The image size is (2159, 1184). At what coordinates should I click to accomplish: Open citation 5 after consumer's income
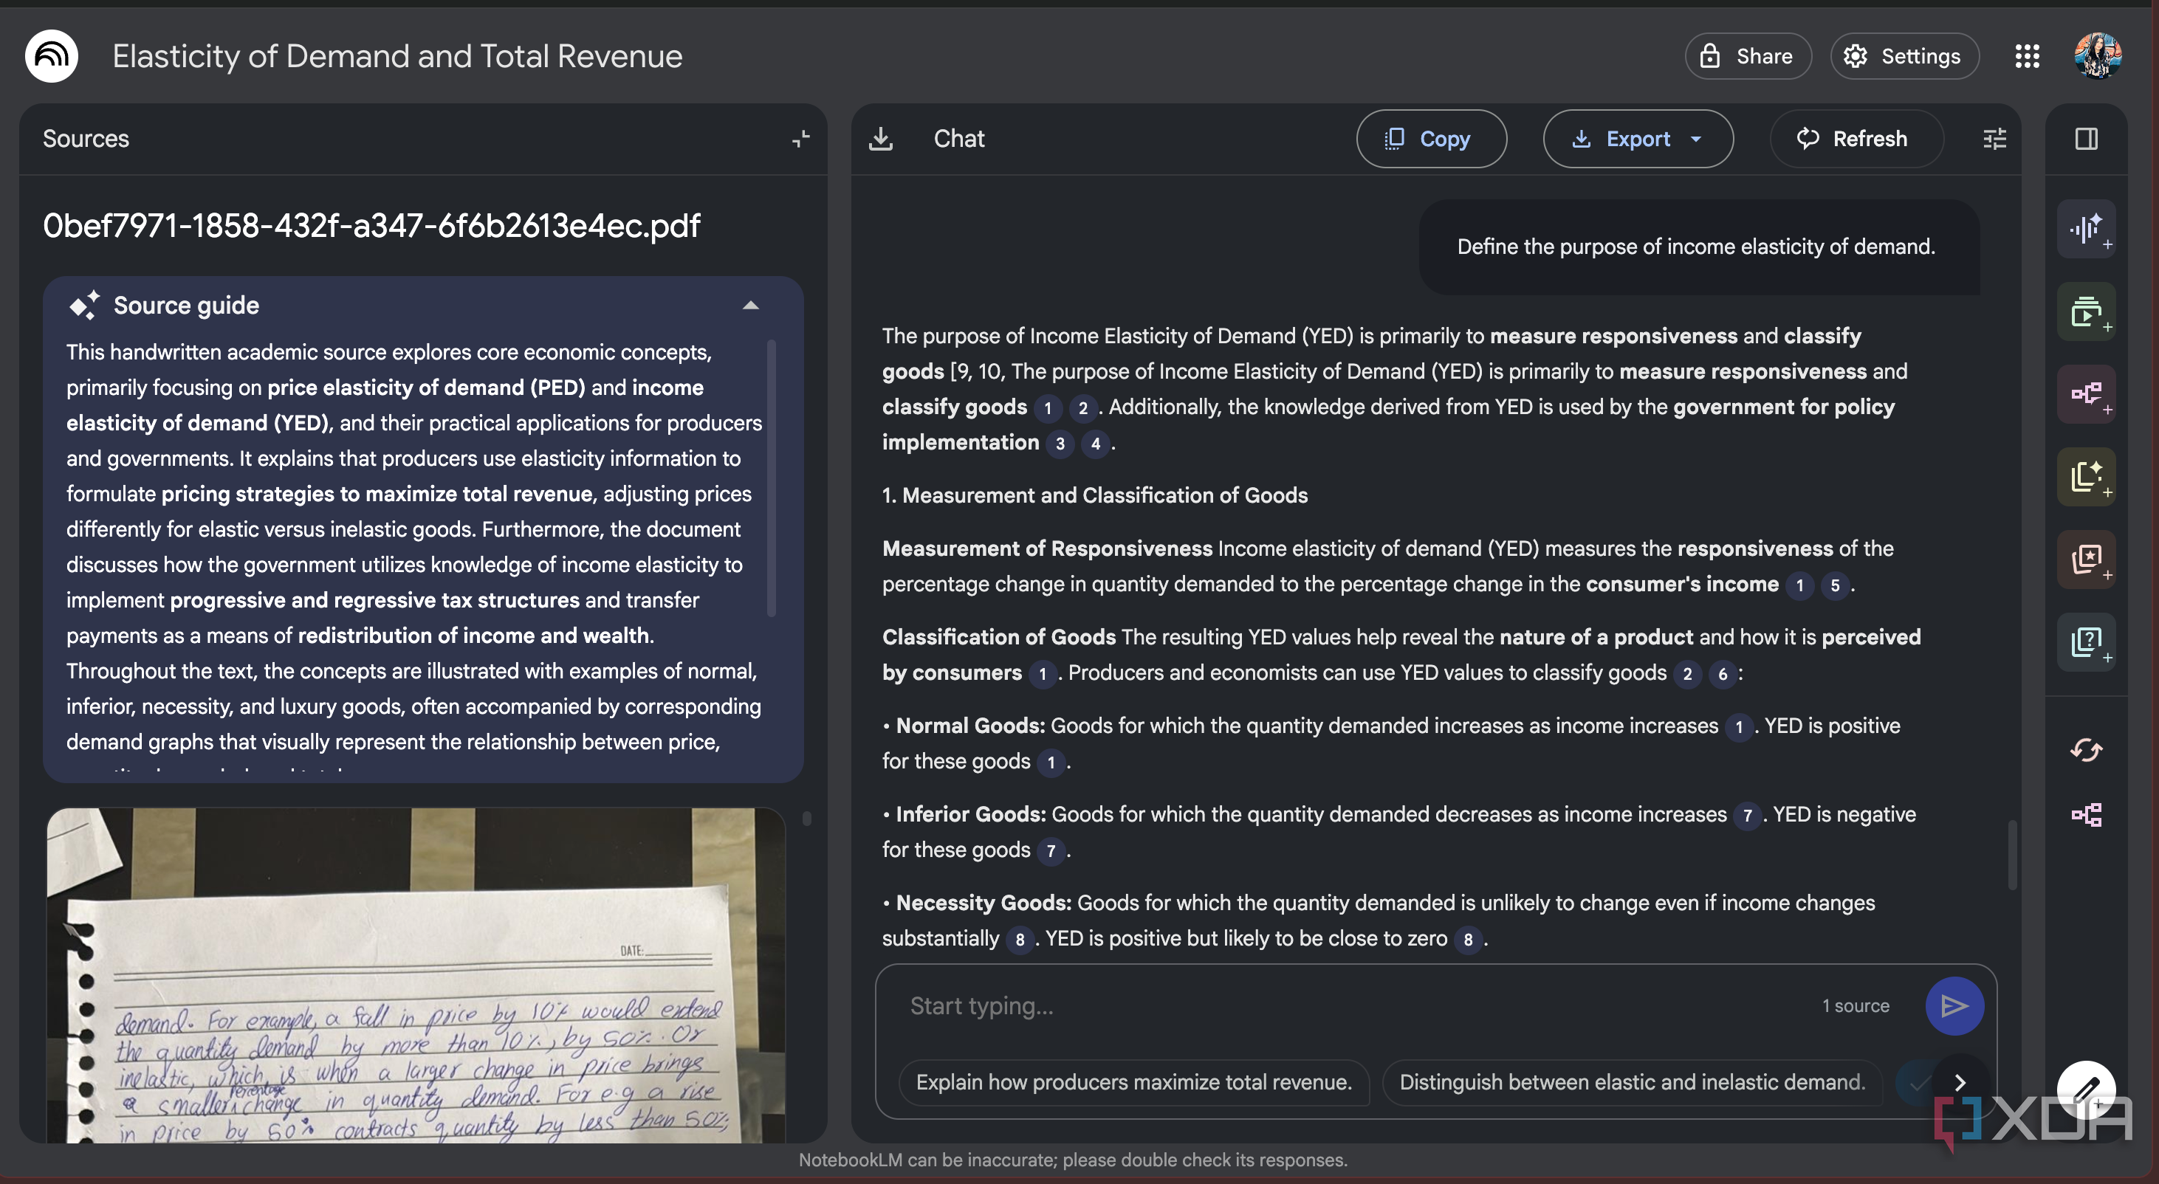coord(1835,585)
